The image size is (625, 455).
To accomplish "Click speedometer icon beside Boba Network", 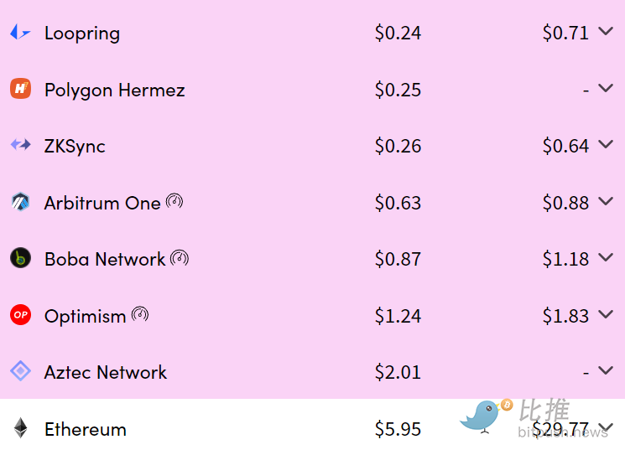I will point(180,258).
